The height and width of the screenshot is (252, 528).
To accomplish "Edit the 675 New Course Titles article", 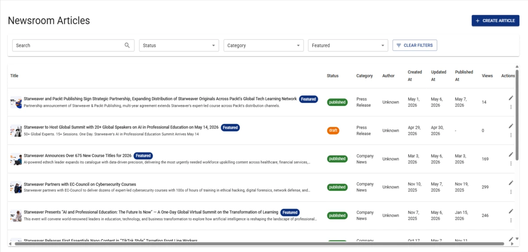I will click(511, 154).
